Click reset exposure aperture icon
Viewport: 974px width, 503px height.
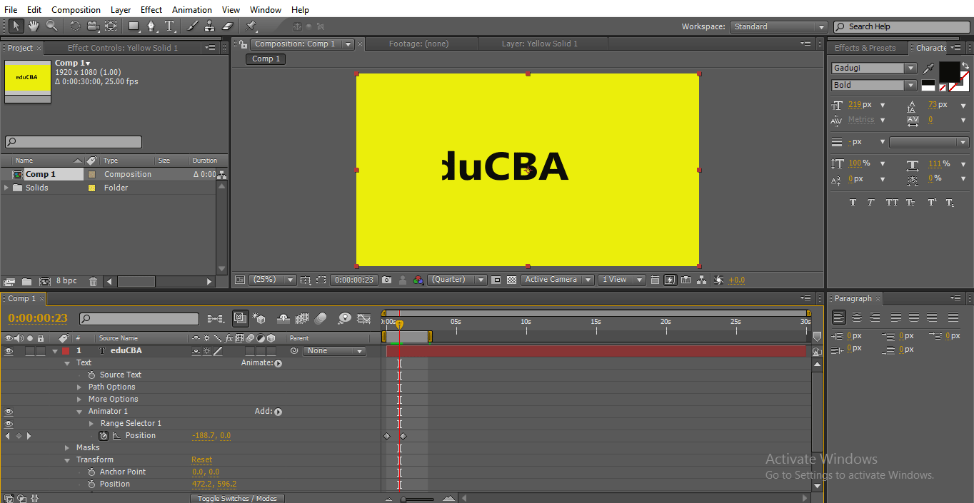[x=718, y=280]
